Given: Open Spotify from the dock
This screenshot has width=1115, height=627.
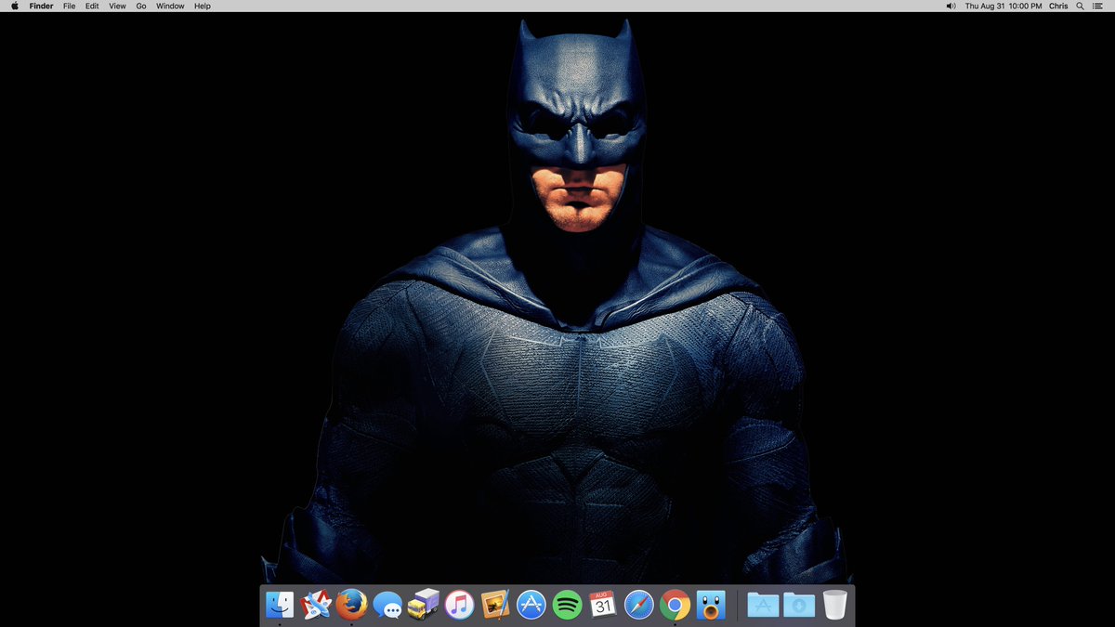Looking at the screenshot, I should click(x=568, y=605).
